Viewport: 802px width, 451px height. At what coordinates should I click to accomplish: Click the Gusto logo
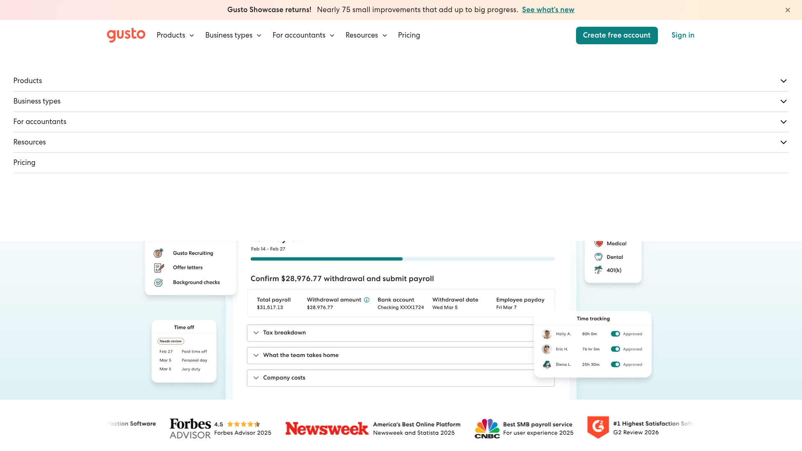(126, 35)
